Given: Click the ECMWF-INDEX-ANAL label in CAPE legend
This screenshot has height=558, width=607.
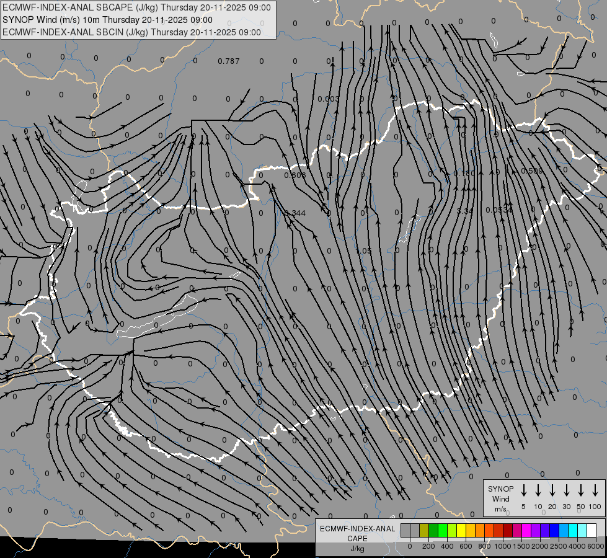Looking at the screenshot, I should [358, 529].
